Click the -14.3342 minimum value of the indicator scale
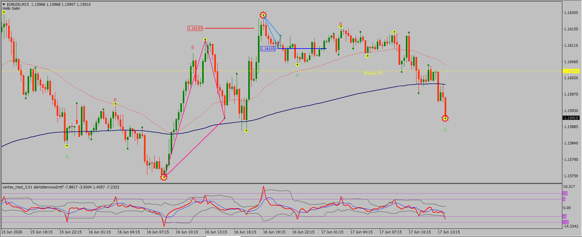 click(x=570, y=226)
